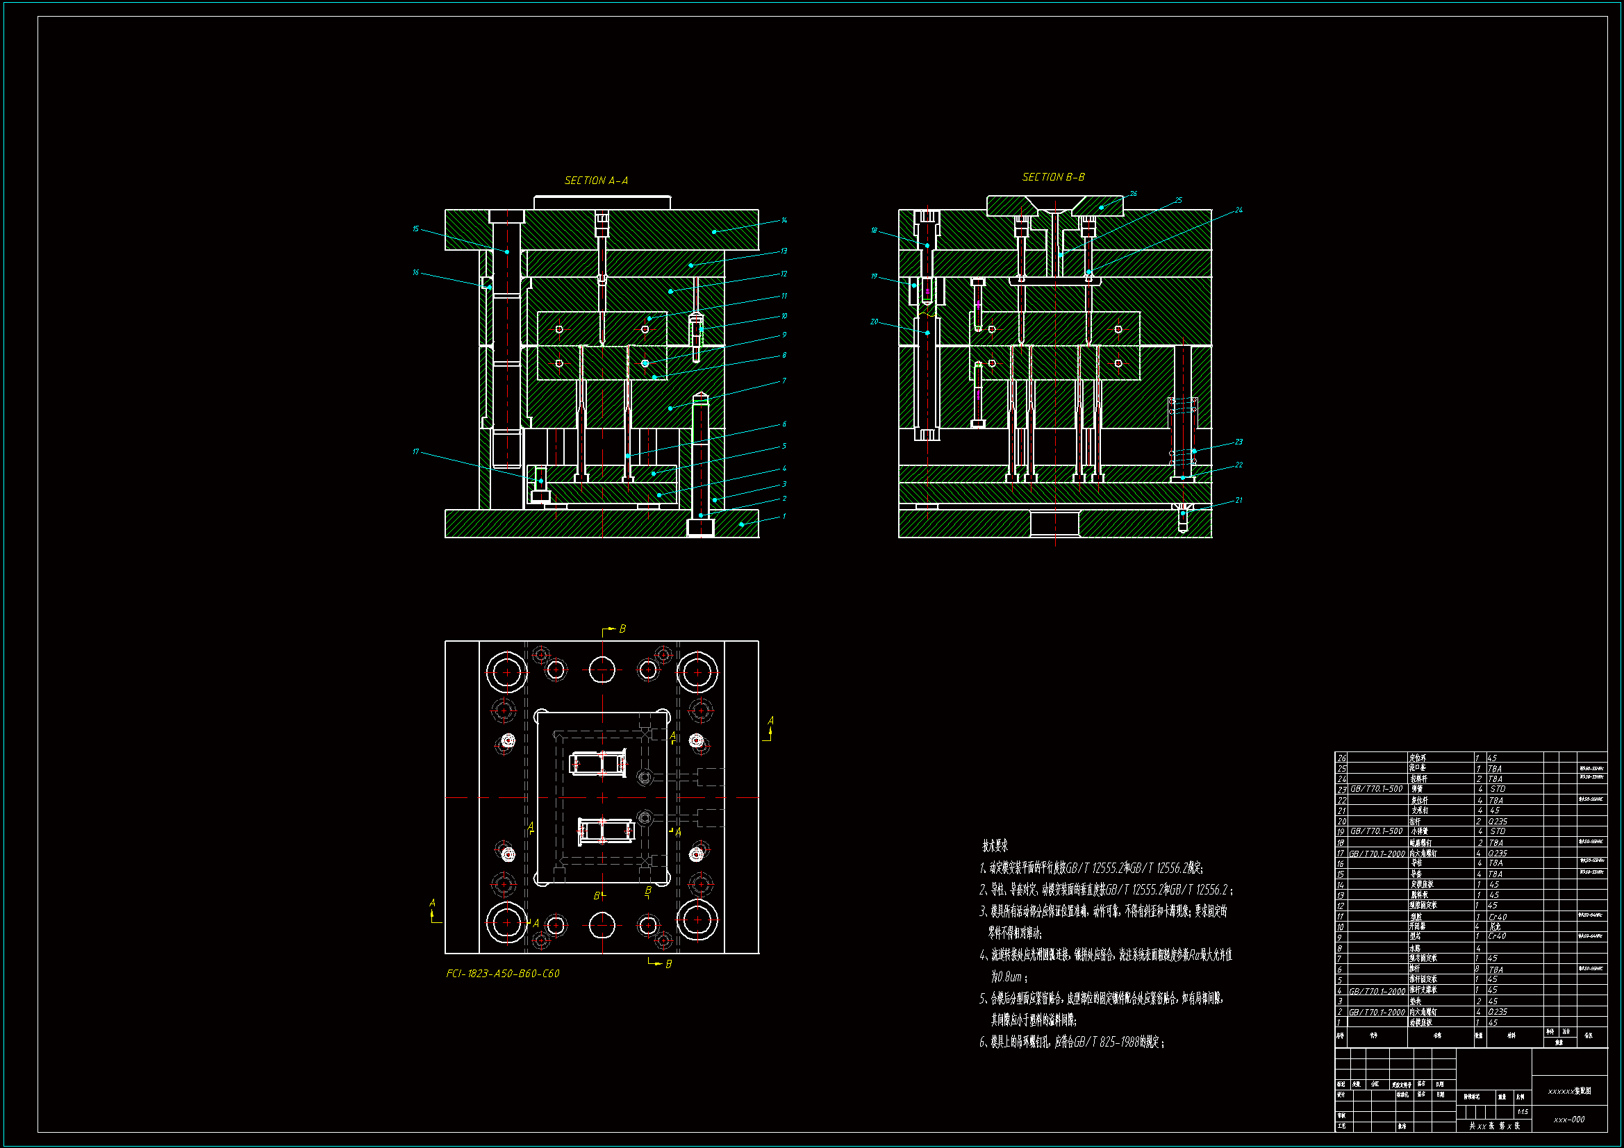The image size is (1624, 1148).
Task: Select the 1:1.5 scale value cell
Action: 1523,1111
